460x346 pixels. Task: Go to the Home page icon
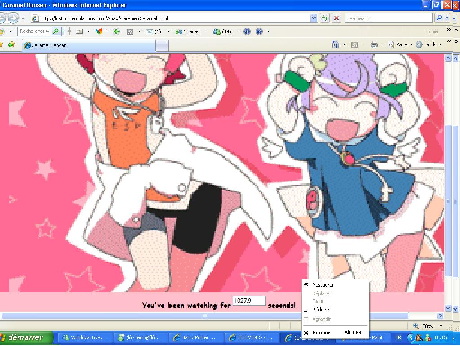(335, 44)
